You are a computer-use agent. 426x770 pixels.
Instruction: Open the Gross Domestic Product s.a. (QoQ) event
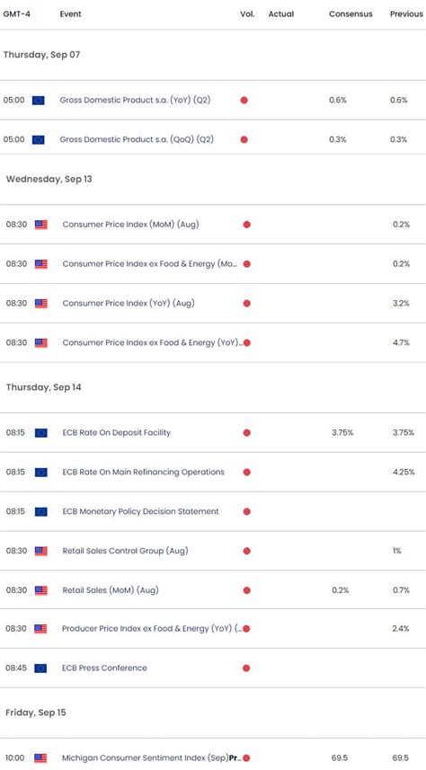pos(137,139)
